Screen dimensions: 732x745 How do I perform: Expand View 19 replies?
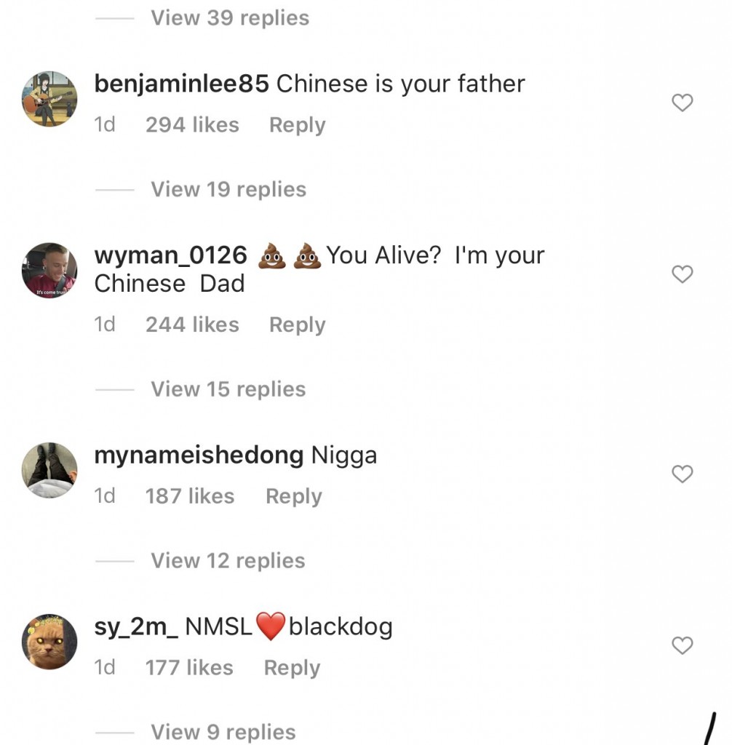[x=228, y=190]
